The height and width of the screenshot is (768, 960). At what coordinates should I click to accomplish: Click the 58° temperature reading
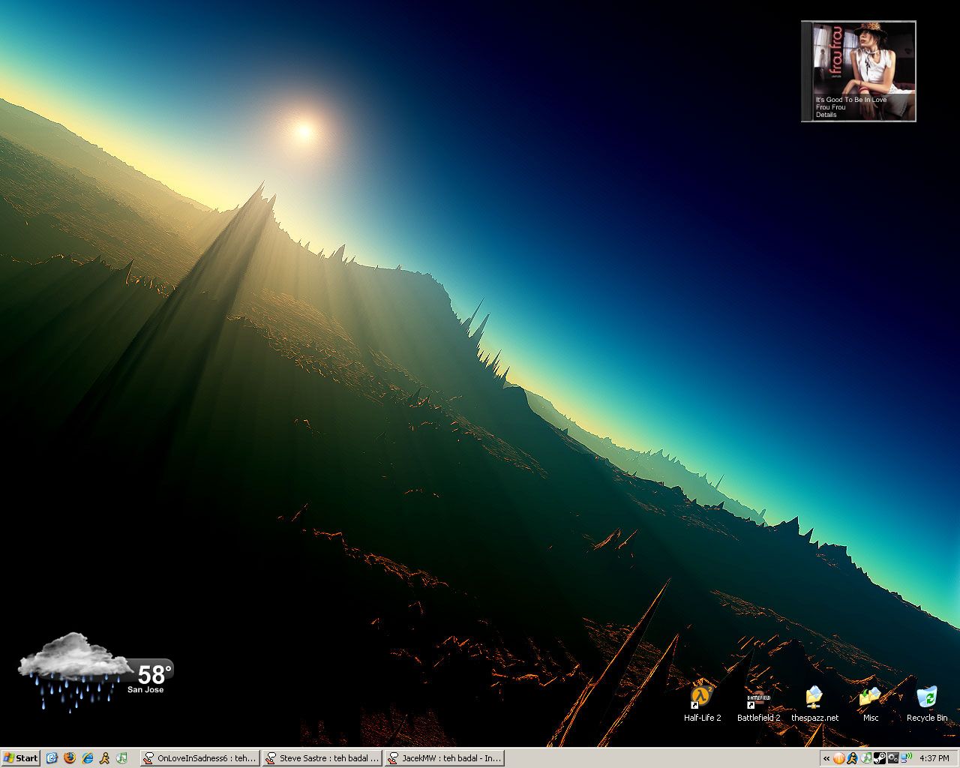point(154,673)
